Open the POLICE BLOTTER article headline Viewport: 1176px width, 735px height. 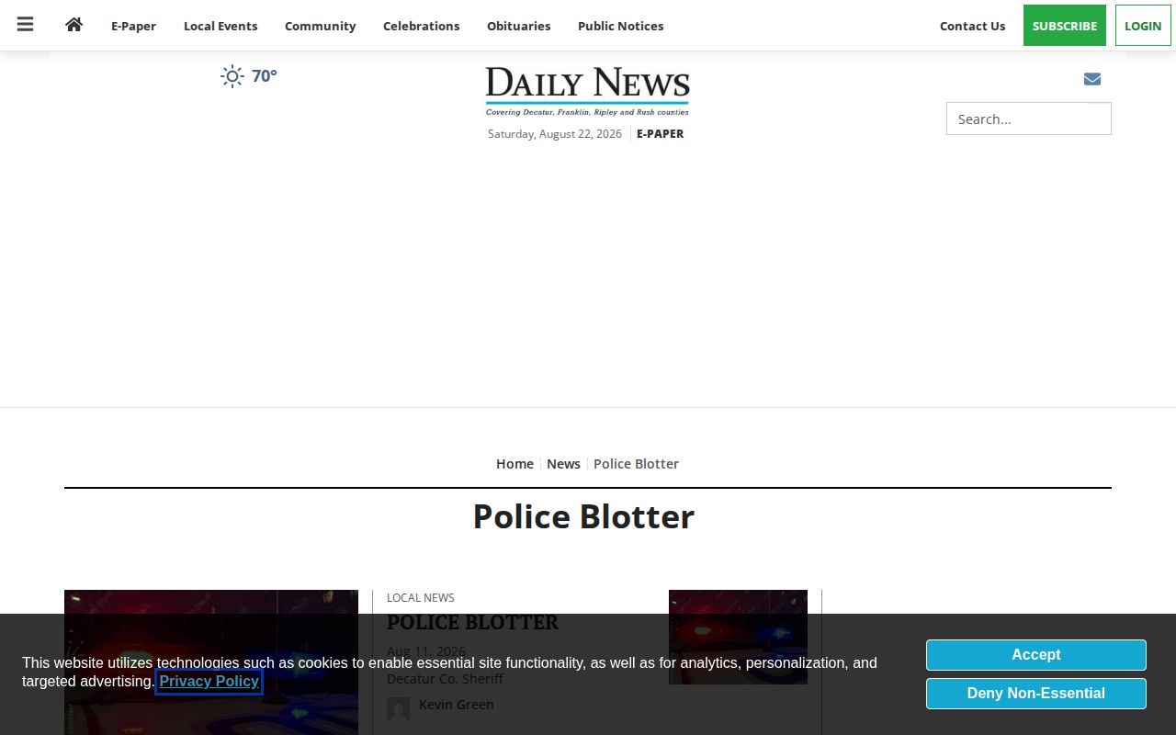472,622
